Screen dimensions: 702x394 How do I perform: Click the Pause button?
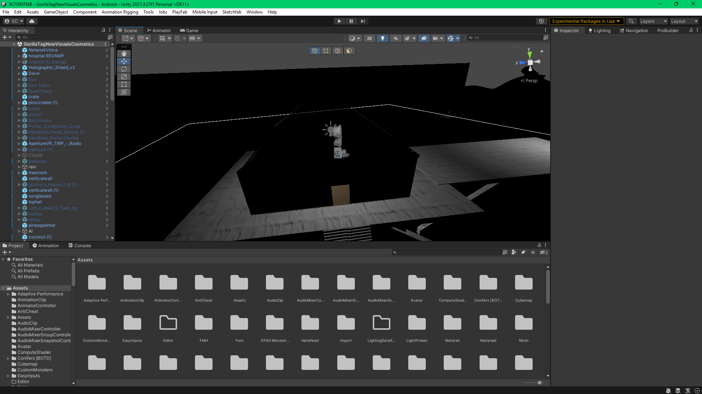[x=351, y=21]
